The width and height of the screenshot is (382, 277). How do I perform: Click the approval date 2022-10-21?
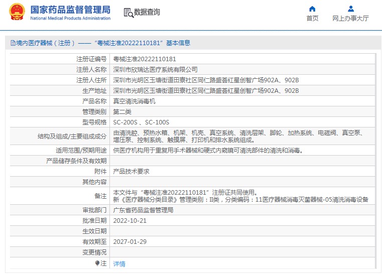[x=130, y=221]
